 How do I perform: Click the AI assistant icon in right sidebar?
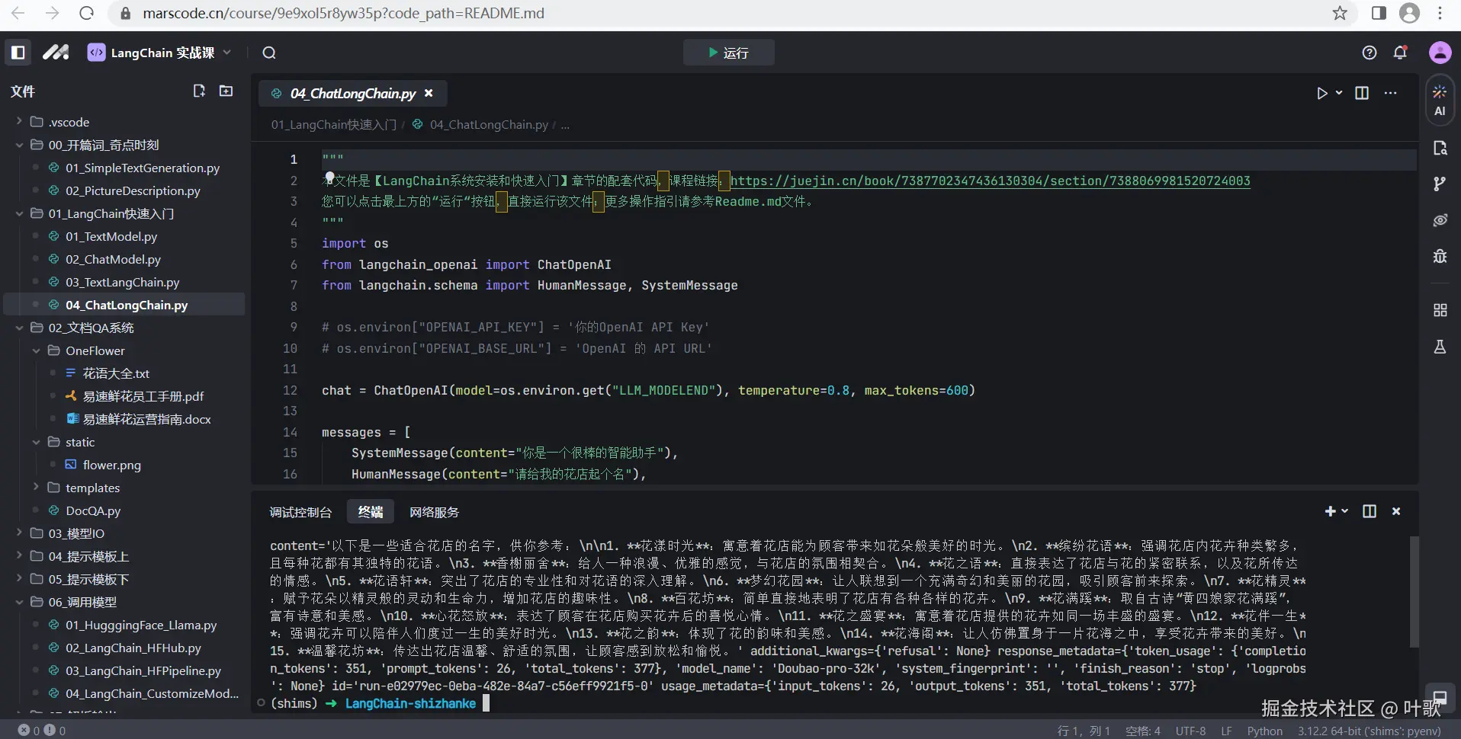pos(1439,100)
